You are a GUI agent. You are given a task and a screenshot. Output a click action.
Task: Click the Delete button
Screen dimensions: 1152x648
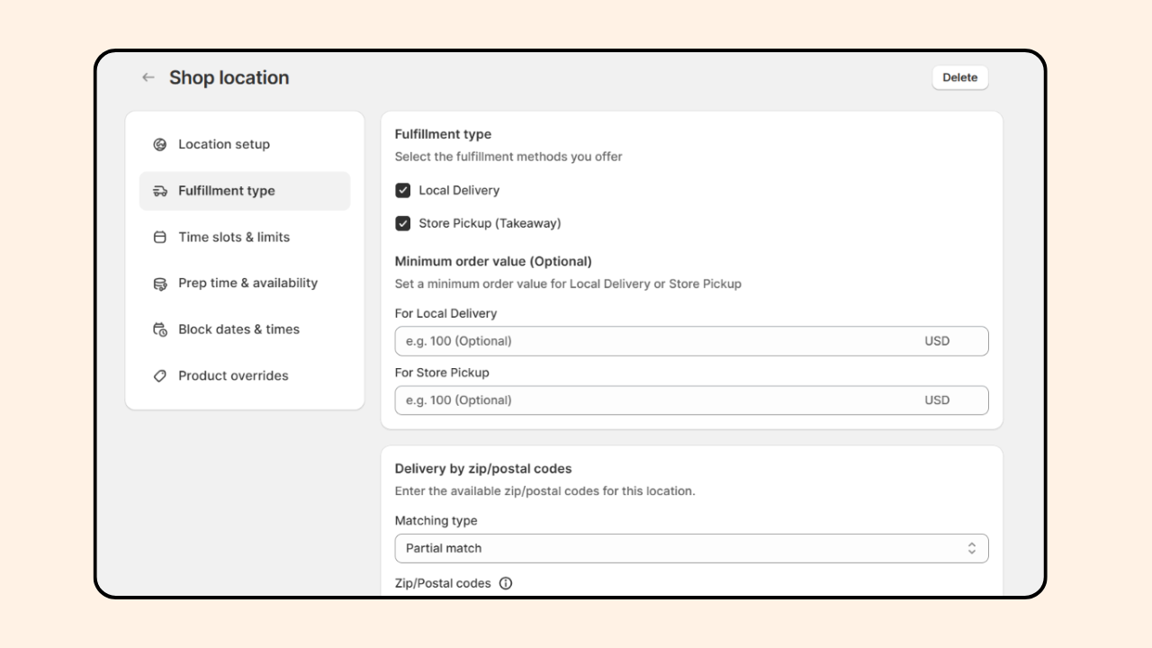click(x=960, y=77)
